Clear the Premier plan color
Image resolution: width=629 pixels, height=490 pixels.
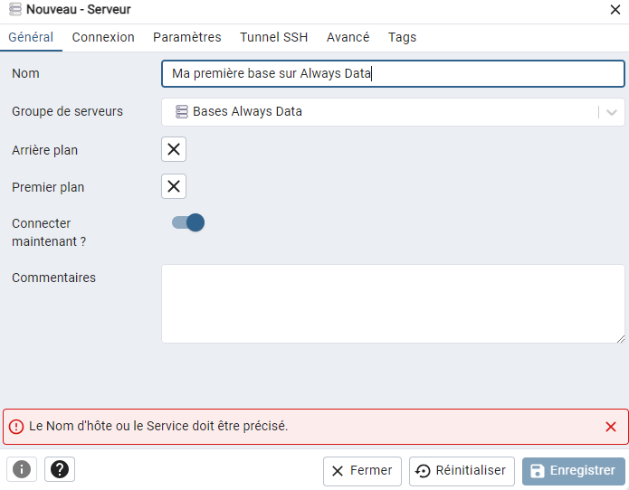point(174,186)
